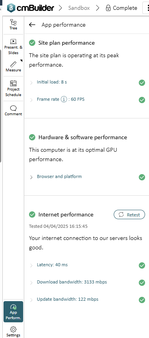This screenshot has width=149, height=338.
Task: Click the Hardware & software performance heading
Action: click(83, 137)
